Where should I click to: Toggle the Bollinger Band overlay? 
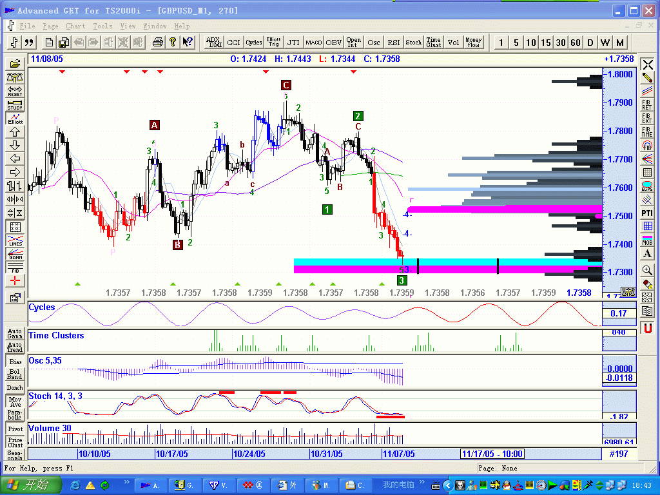point(15,374)
